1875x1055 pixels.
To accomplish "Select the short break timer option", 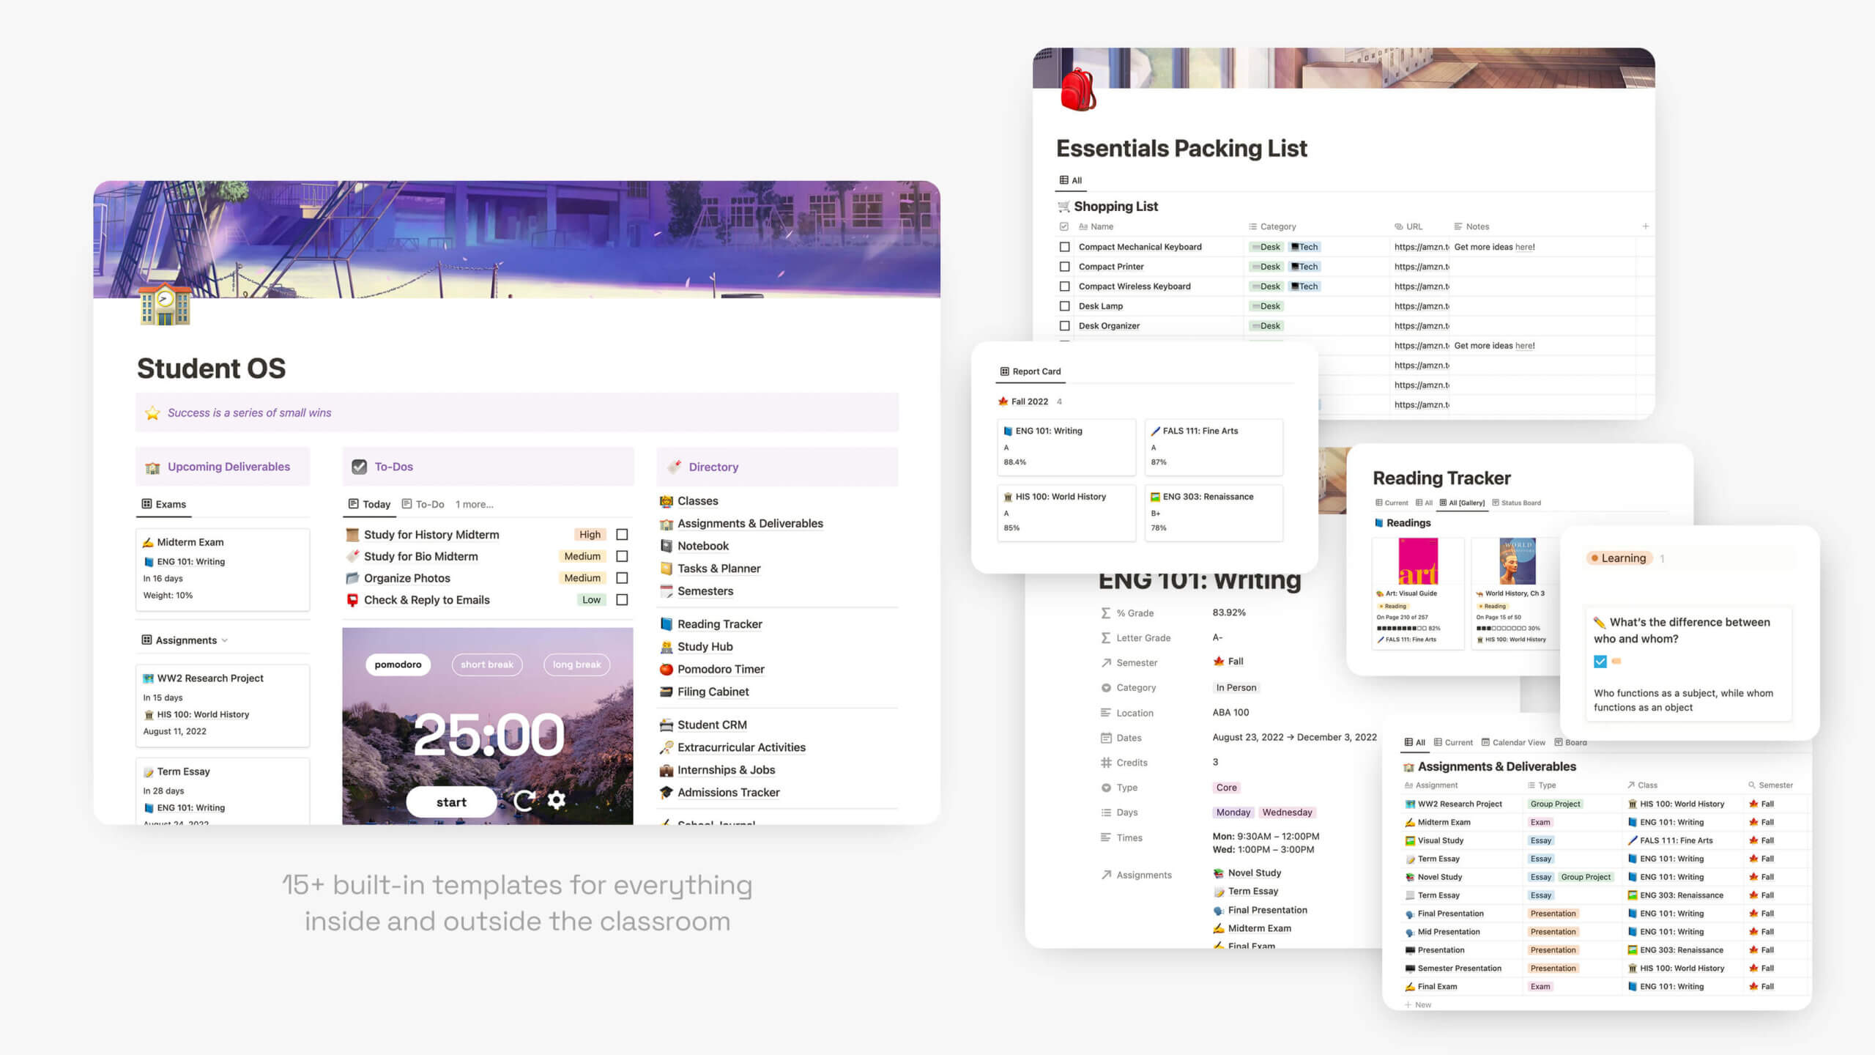I will click(487, 663).
